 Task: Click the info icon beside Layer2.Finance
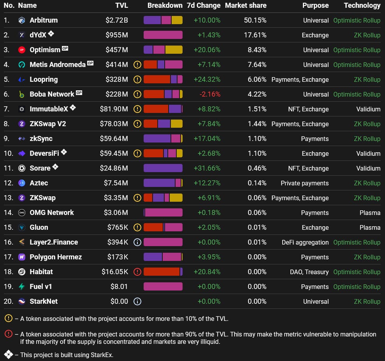point(137,242)
